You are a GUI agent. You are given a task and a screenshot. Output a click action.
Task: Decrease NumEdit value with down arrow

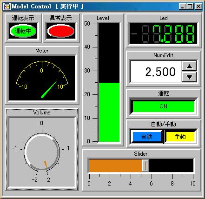click(x=189, y=77)
